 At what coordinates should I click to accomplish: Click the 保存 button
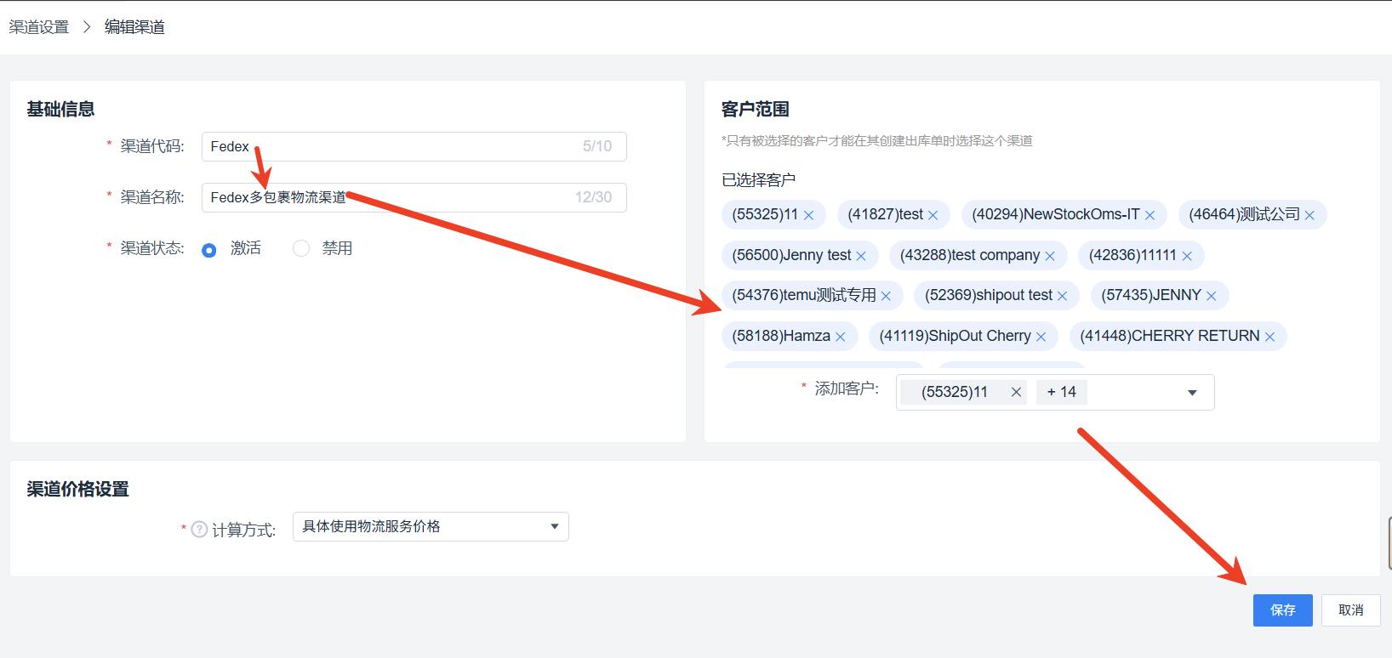point(1282,610)
